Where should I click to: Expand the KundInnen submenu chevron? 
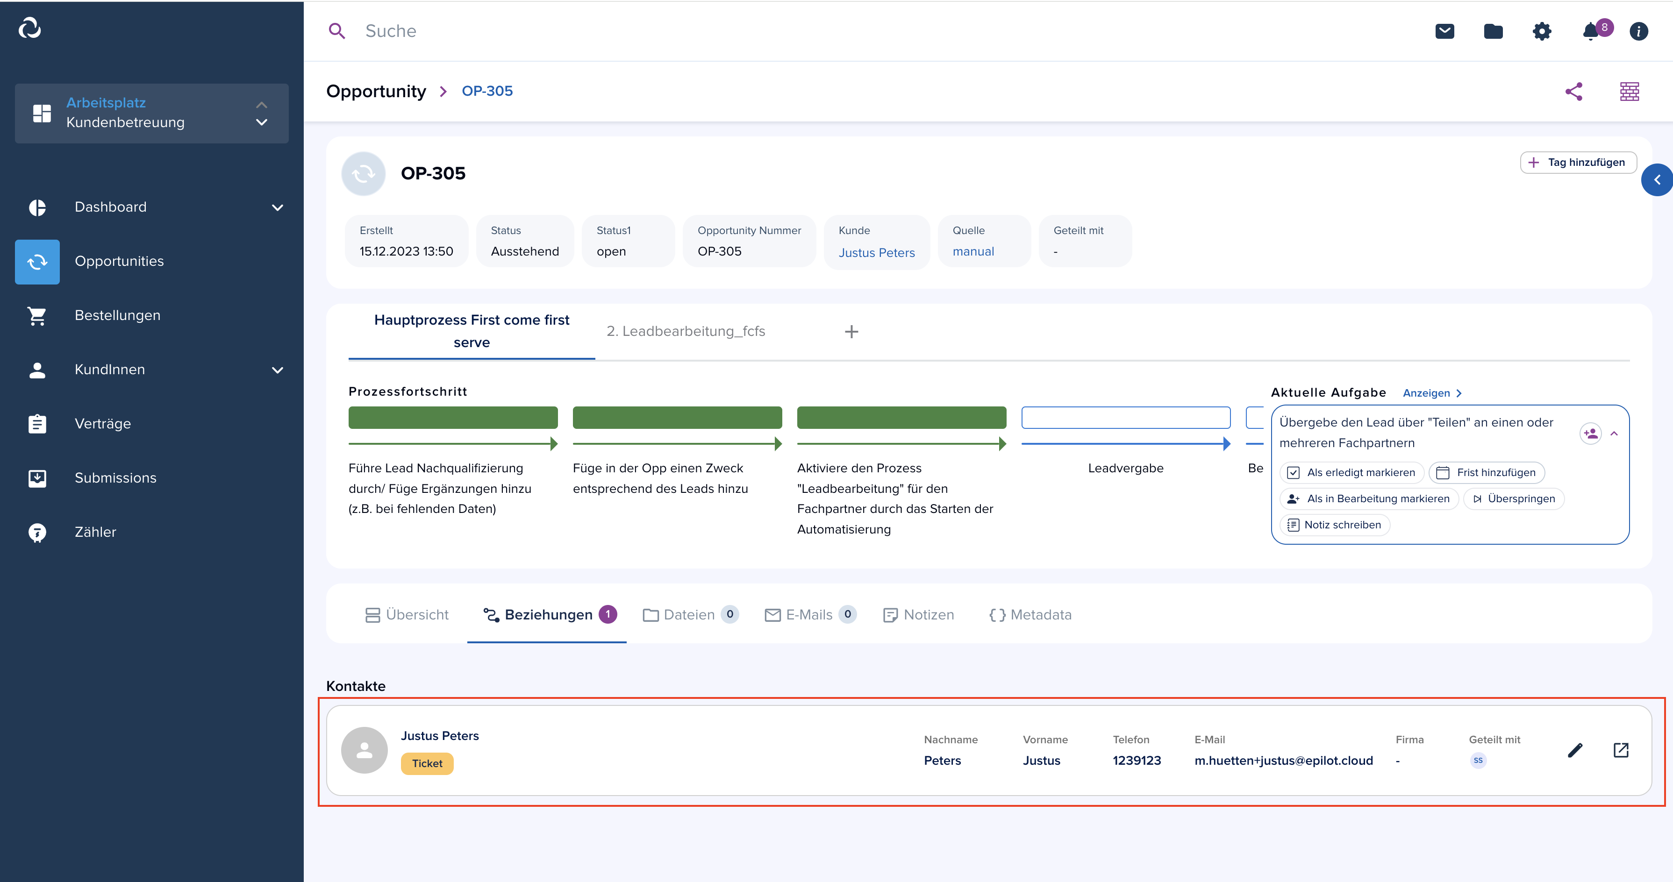[277, 370]
